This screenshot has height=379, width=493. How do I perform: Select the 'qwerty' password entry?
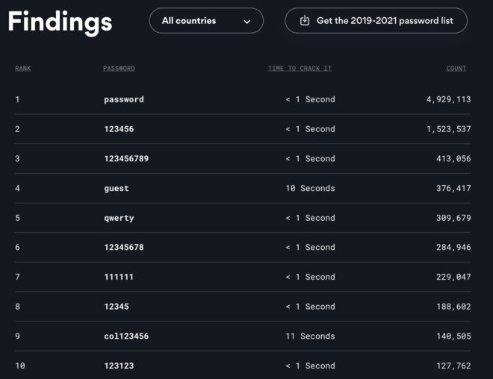coord(119,218)
